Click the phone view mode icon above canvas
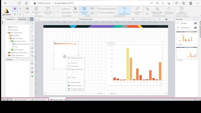The width and height of the screenshot is (201, 113). (39, 19)
